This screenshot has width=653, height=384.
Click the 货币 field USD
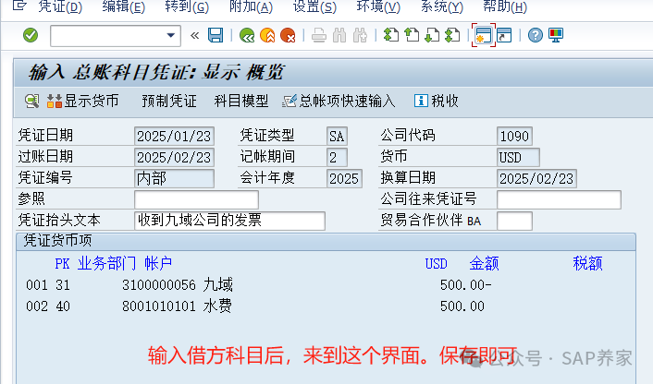(518, 157)
